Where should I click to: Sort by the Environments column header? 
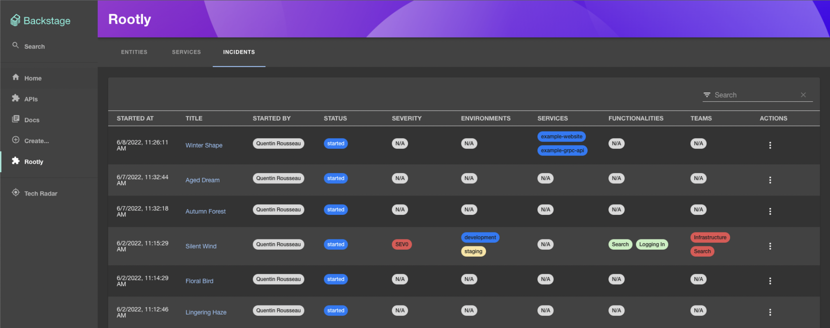coord(486,118)
